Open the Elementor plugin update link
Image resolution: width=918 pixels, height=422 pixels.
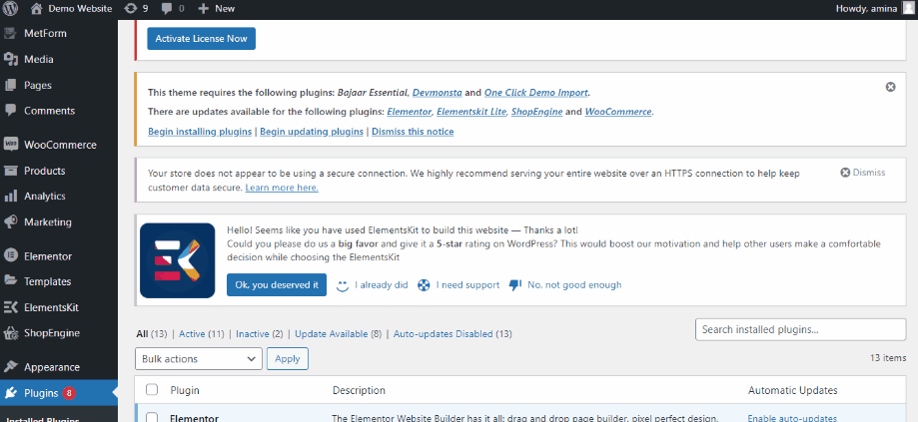[x=410, y=112]
